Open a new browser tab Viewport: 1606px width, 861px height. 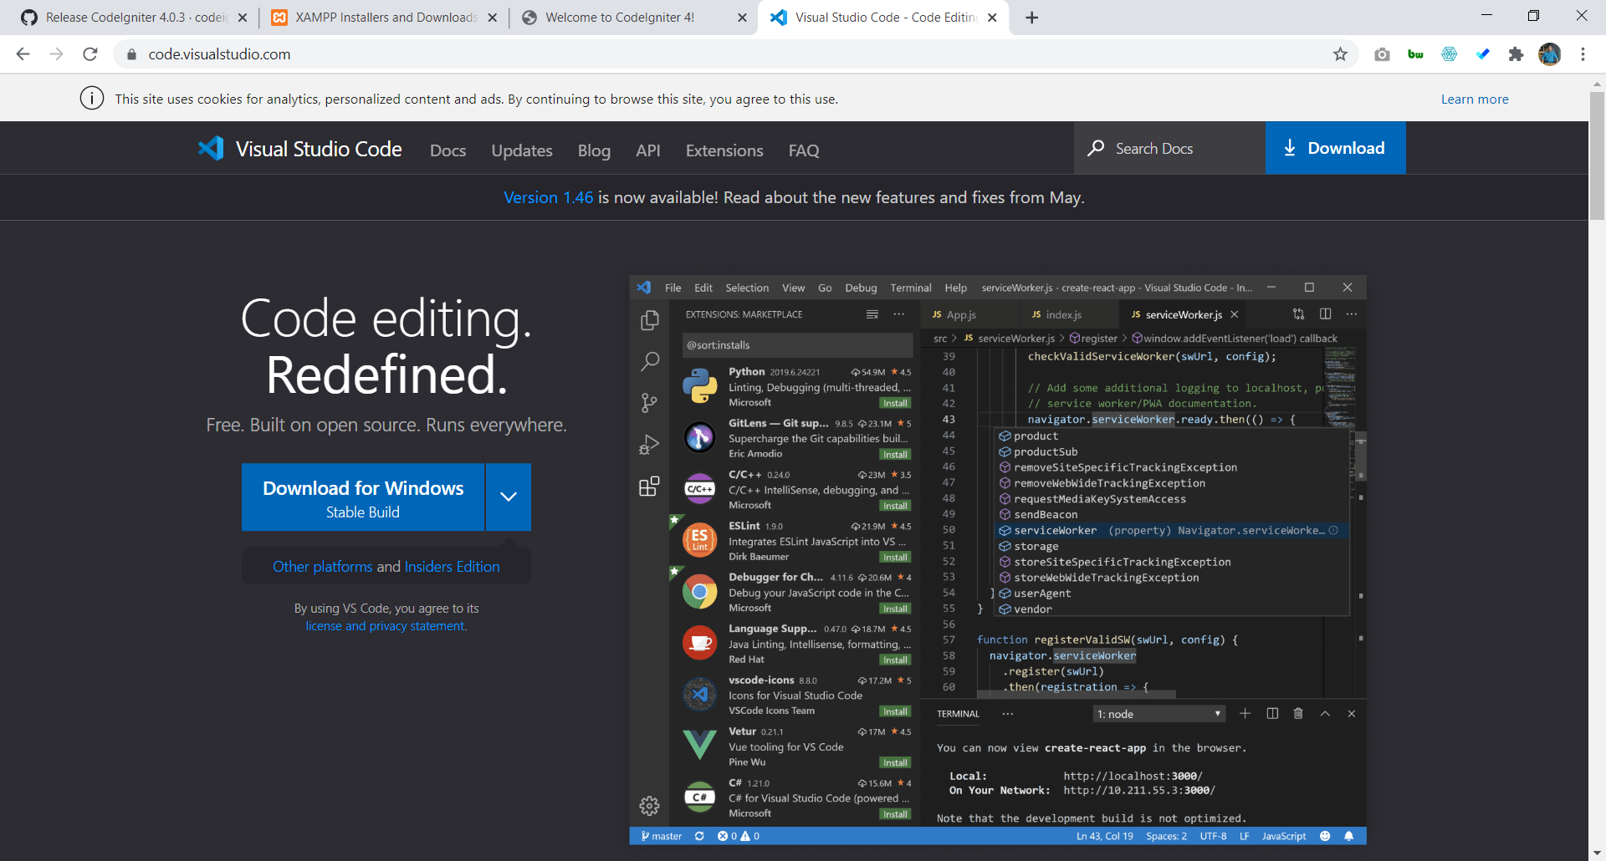point(1032,18)
